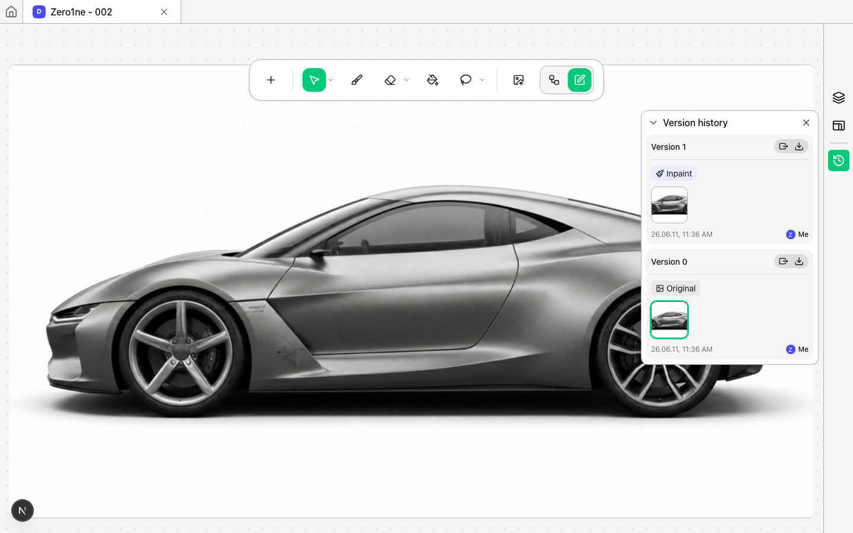Go to the home icon
Image resolution: width=853 pixels, height=533 pixels.
tap(11, 12)
